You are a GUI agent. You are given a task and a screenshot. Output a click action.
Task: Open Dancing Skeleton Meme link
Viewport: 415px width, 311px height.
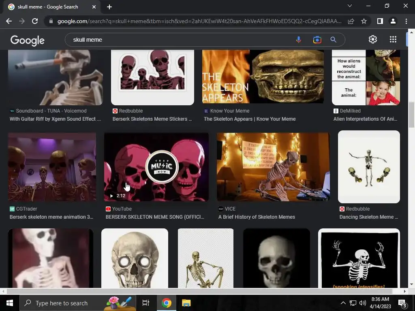tap(369, 217)
